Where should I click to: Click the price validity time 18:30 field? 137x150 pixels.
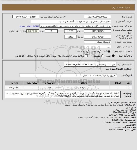pyautogui.click(x=70, y=37)
